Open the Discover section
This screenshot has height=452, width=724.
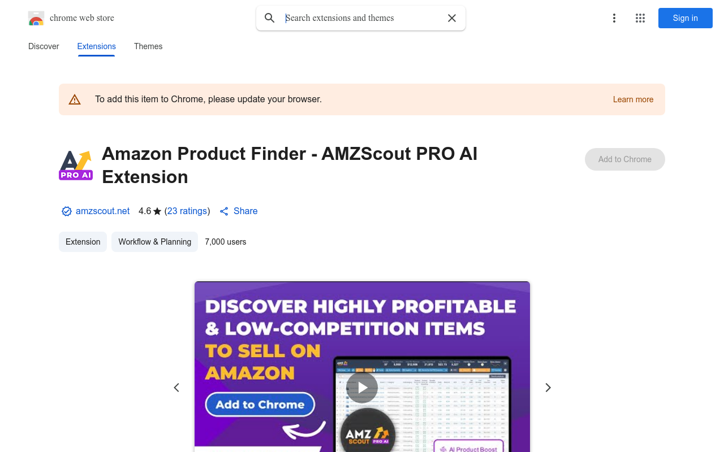(x=44, y=46)
